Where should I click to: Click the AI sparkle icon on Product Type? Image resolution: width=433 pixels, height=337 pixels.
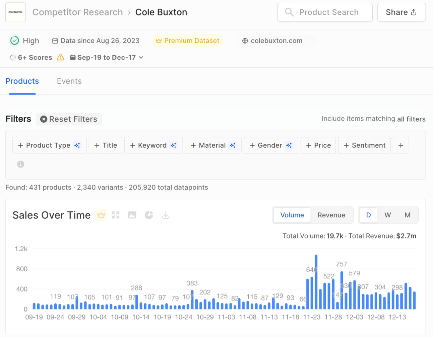coord(77,145)
